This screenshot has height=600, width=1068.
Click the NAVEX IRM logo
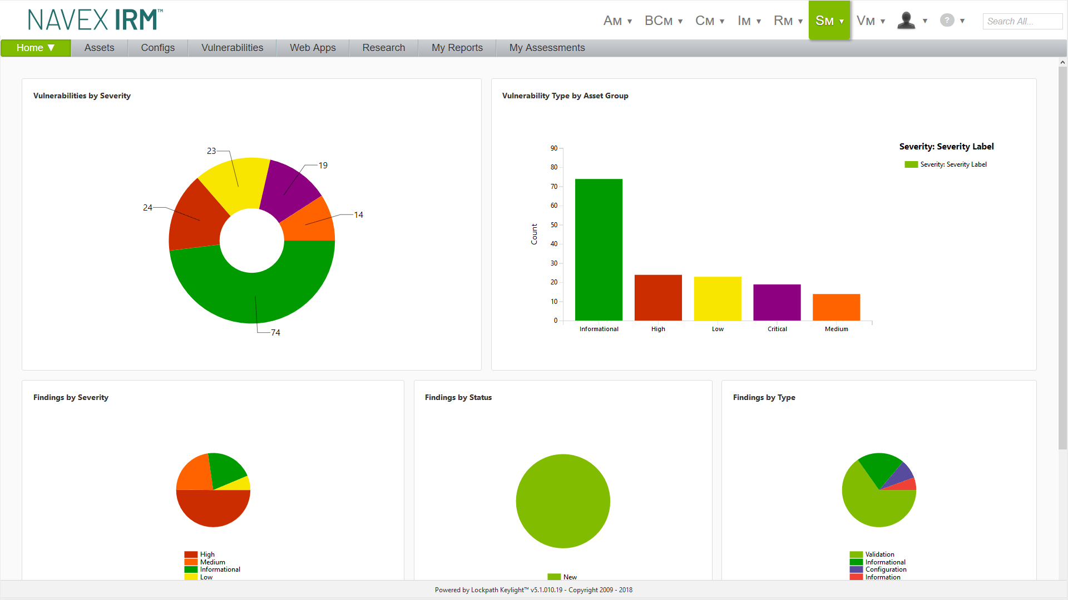coord(92,18)
